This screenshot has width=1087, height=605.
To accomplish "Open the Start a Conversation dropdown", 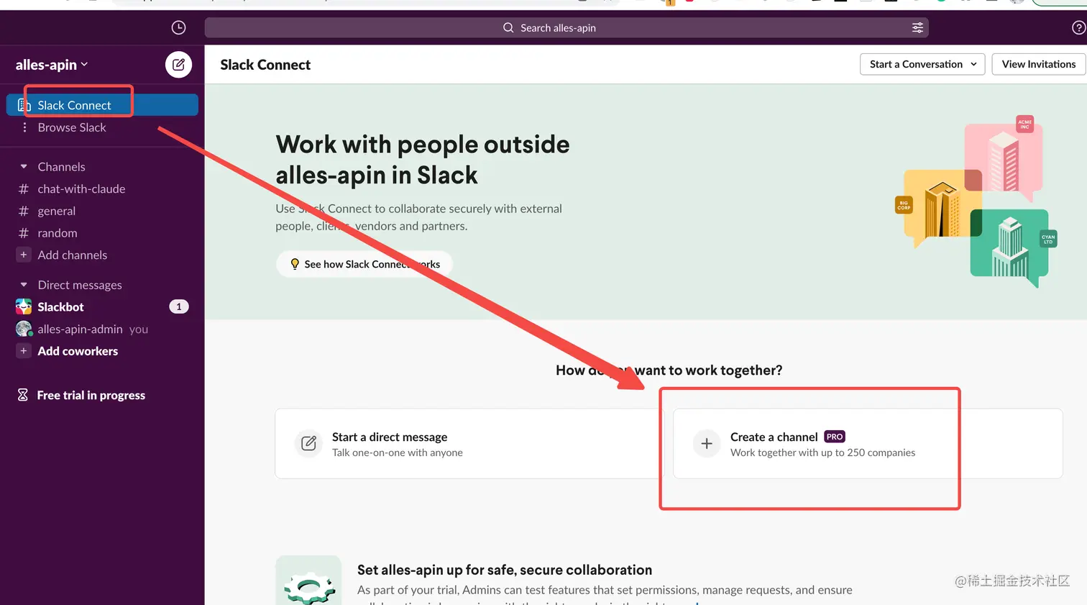I will (923, 64).
